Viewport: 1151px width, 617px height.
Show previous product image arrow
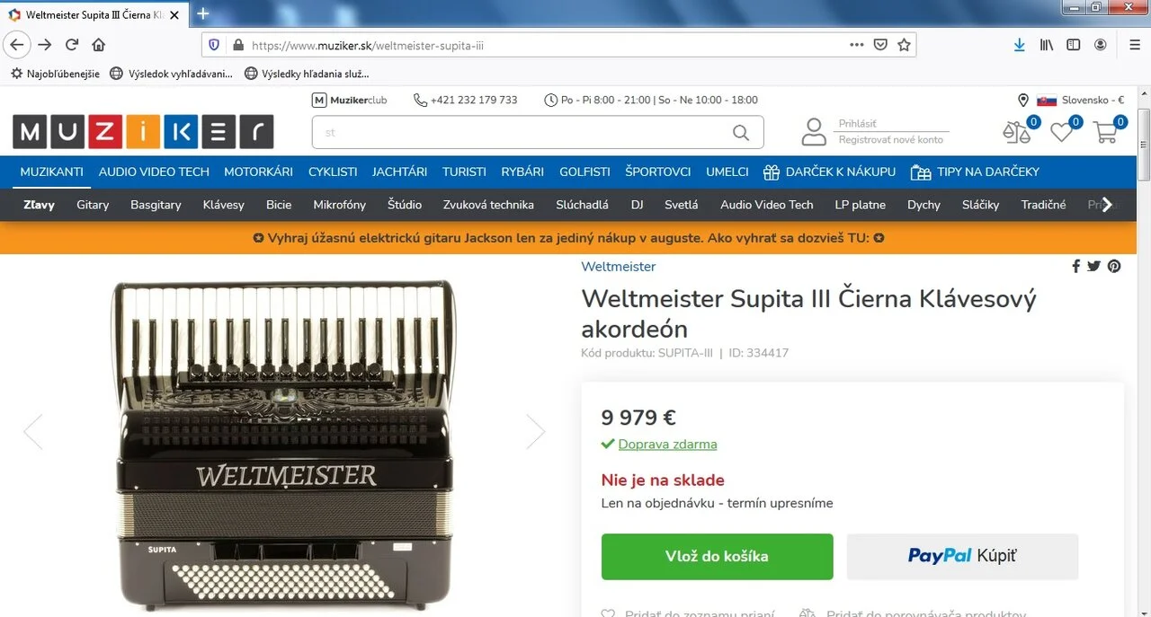[x=33, y=432]
